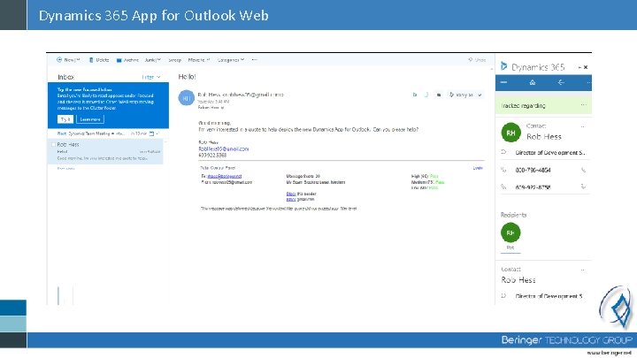Open more options in blue Dynamics bar
The width and height of the screenshot is (637, 358).
coord(588,83)
